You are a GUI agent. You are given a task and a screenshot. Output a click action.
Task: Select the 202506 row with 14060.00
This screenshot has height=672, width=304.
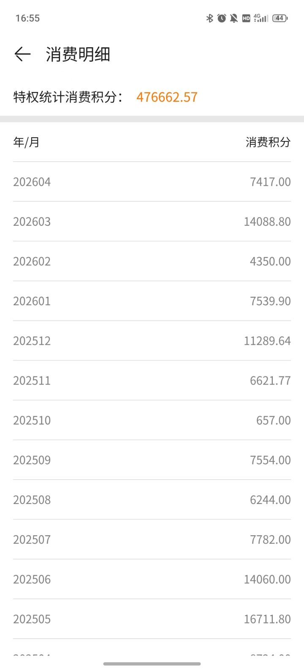152,579
